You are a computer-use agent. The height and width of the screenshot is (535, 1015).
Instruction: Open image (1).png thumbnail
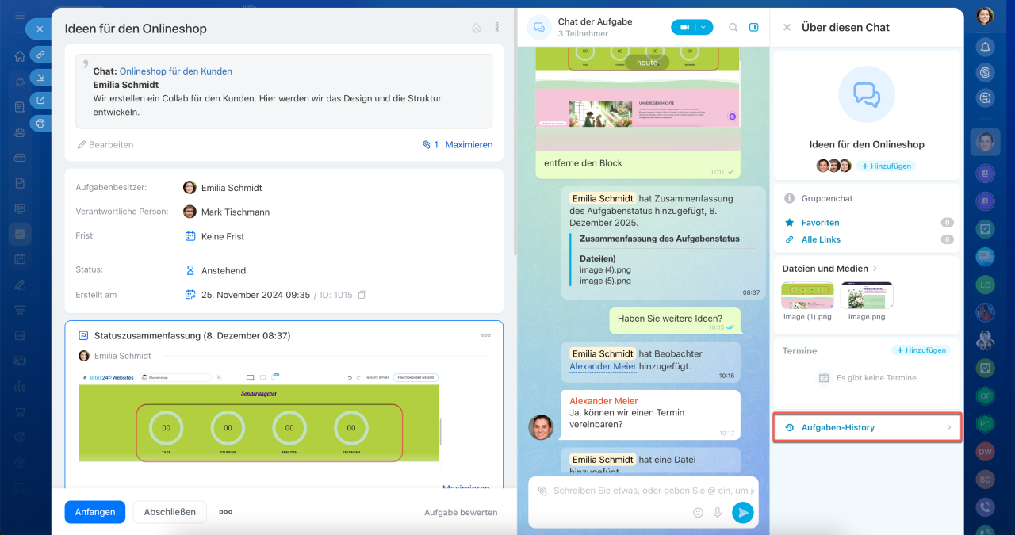point(807,296)
